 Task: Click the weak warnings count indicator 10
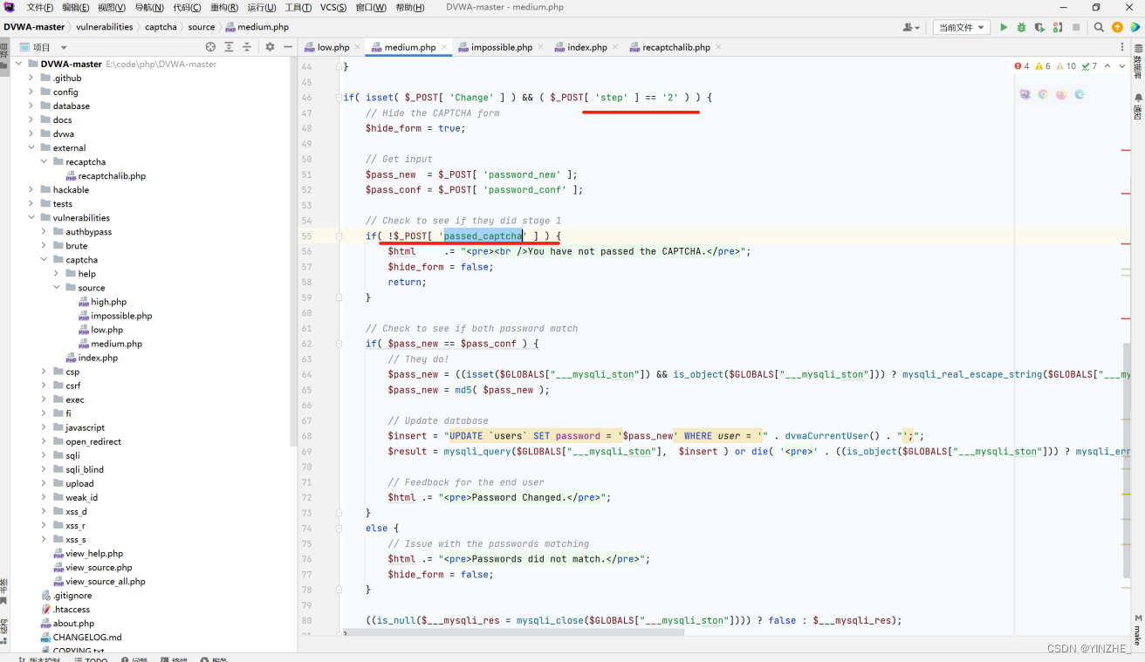click(x=1066, y=66)
